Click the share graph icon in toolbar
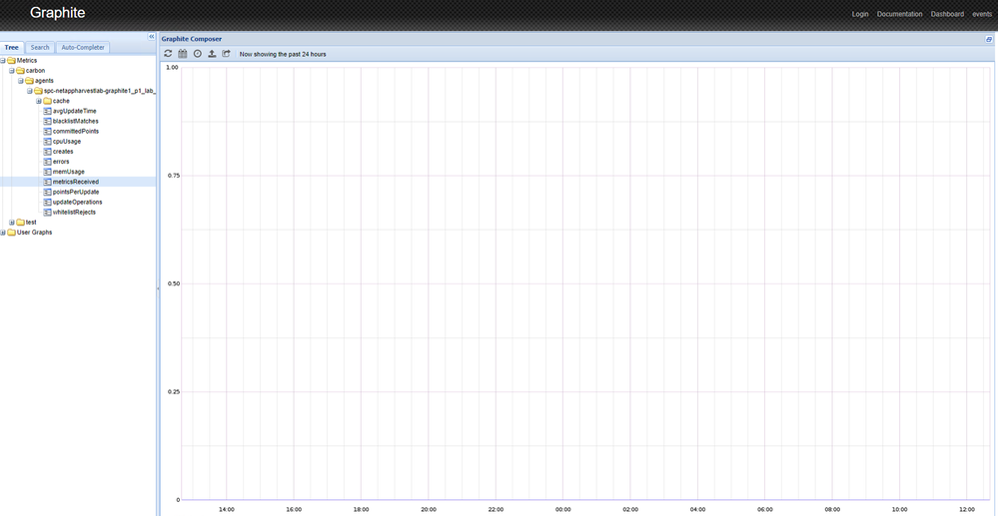 pyautogui.click(x=227, y=54)
